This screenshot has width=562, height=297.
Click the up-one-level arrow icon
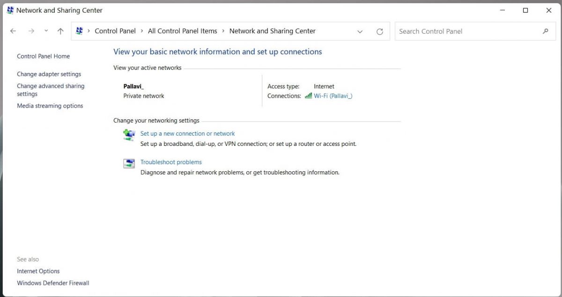tap(60, 31)
